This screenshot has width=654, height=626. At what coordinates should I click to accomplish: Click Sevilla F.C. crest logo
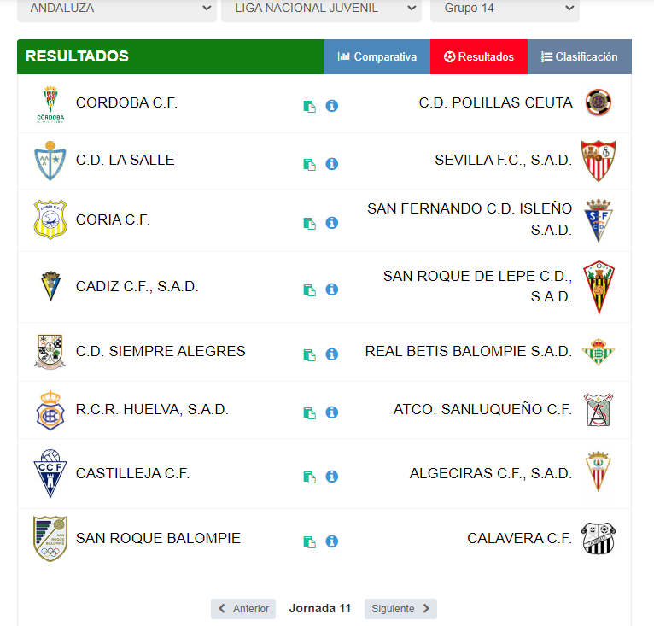tap(599, 161)
